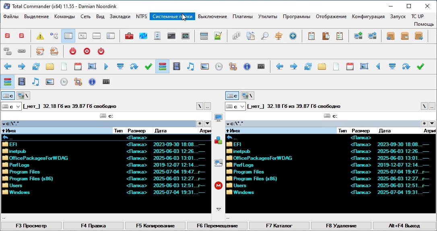Viewport: 437px width, 231px height.
Task: Click the F3 Просмотр button
Action: (31, 226)
